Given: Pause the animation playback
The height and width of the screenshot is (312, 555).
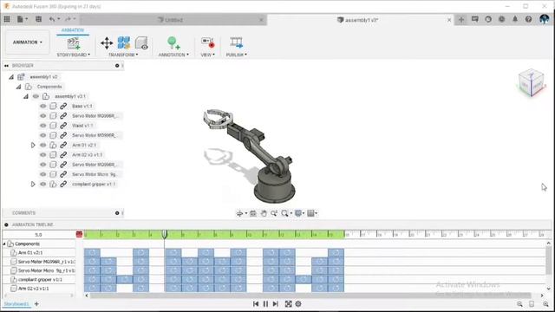Looking at the screenshot, I should (266, 304).
